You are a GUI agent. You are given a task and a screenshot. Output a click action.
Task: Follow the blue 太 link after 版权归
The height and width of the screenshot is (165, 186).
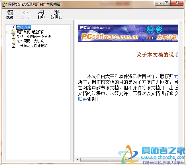click(x=176, y=76)
